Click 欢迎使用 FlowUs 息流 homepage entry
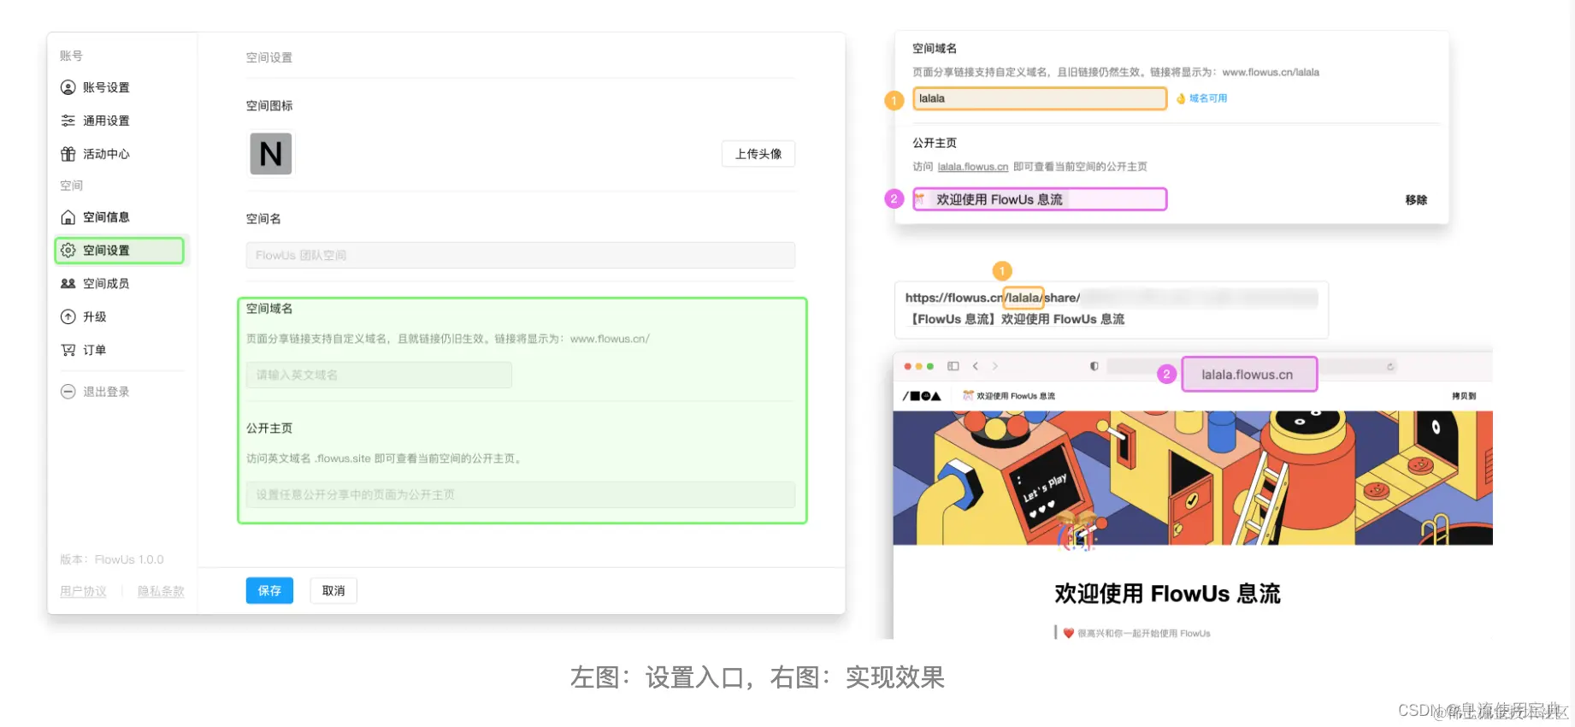Image resolution: width=1575 pixels, height=727 pixels. coord(1040,199)
